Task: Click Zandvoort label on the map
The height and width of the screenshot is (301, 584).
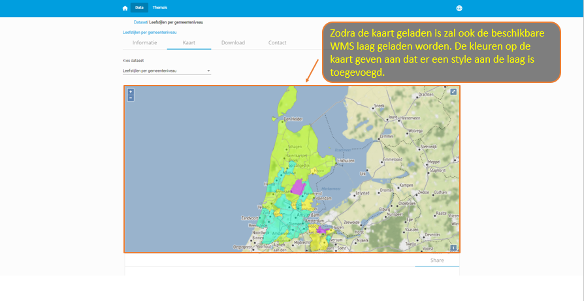Action: (250, 217)
